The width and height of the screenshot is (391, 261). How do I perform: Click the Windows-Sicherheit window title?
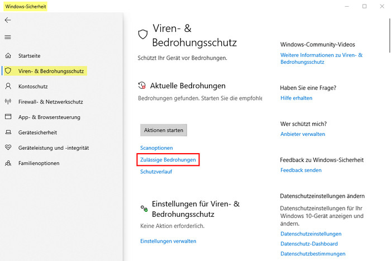tap(26, 7)
